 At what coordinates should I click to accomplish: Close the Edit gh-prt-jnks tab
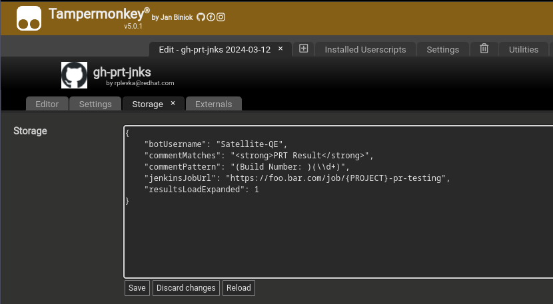(x=280, y=49)
